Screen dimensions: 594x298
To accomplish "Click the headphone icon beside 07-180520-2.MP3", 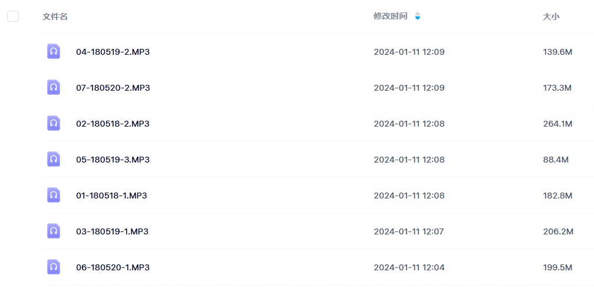I will (54, 88).
